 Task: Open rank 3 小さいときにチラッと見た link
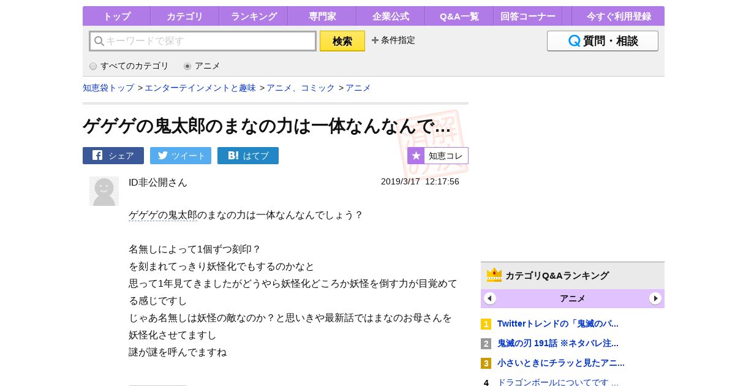pyautogui.click(x=561, y=363)
